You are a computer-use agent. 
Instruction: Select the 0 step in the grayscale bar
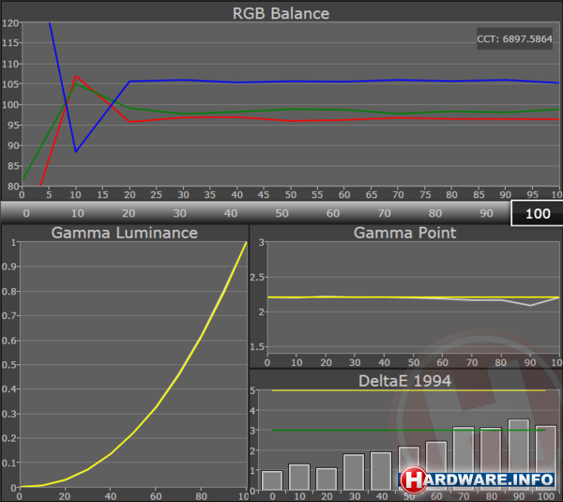pyautogui.click(x=25, y=213)
